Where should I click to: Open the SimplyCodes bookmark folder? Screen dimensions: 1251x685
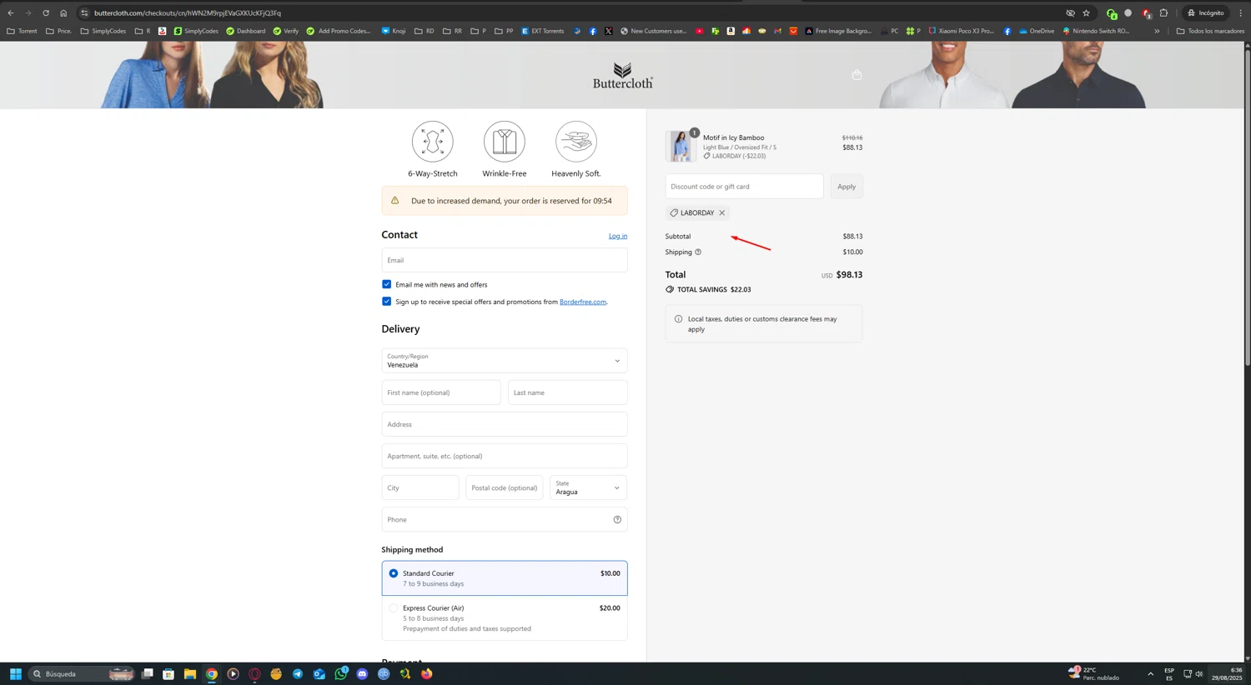coord(103,31)
